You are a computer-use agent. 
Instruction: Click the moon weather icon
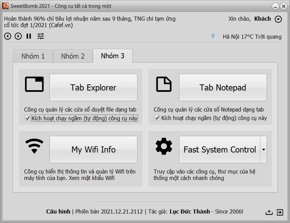(213, 36)
